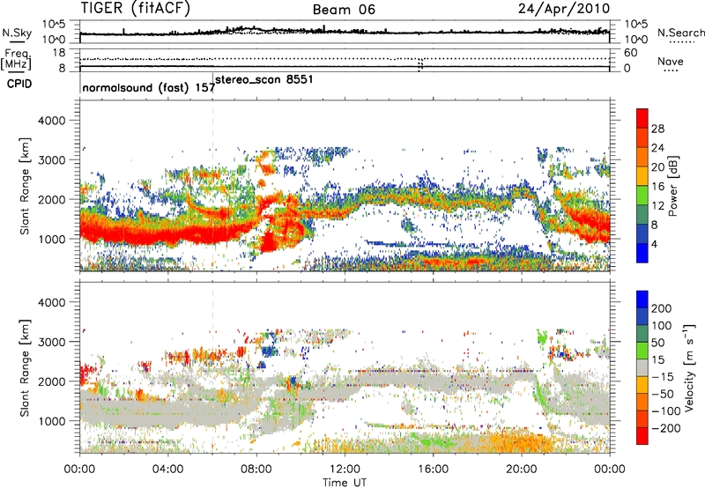705x488 pixels.
Task: Click Slant Range [km] label of Power panel
Action: coord(25,186)
